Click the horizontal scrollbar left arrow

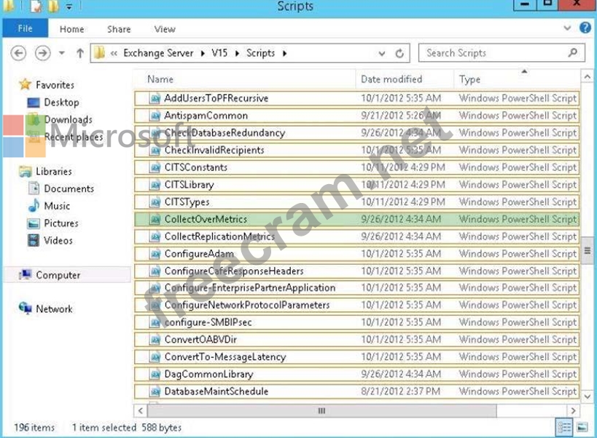pos(141,410)
